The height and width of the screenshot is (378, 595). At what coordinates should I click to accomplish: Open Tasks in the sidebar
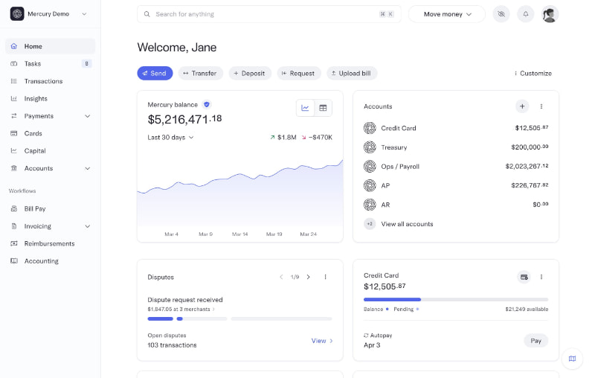click(x=50, y=64)
